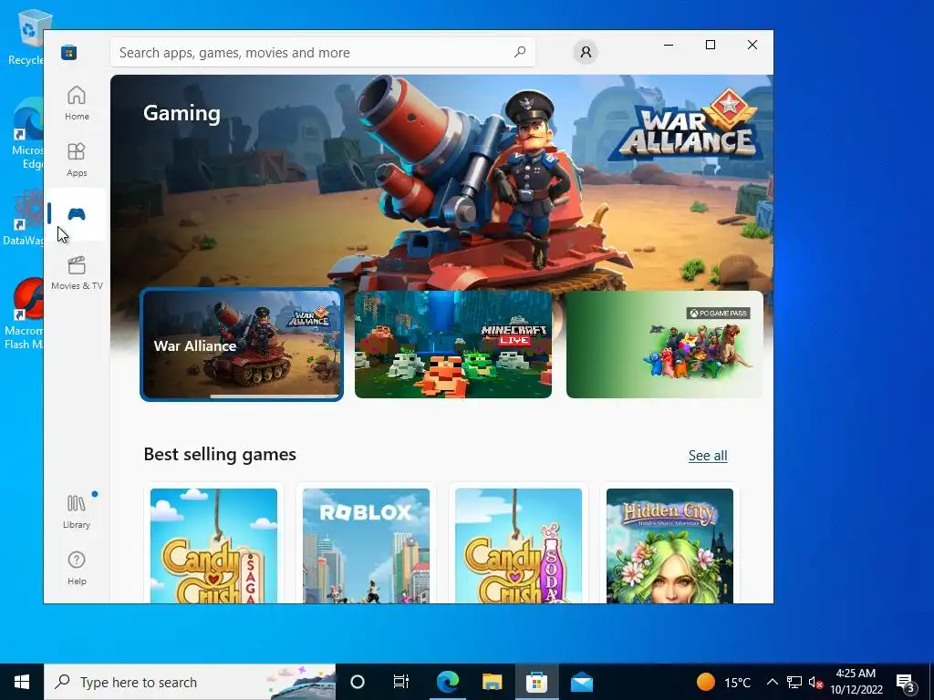The image size is (934, 700).
Task: Select the Macromedia Flash desktop shortcut
Action: (25, 314)
